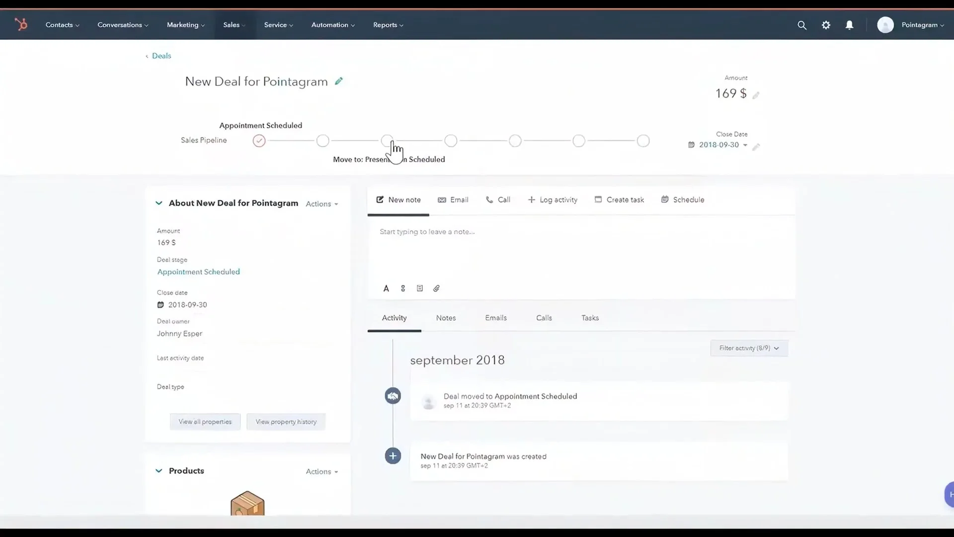Open the Automation menu
This screenshot has height=537, width=954.
333,25
